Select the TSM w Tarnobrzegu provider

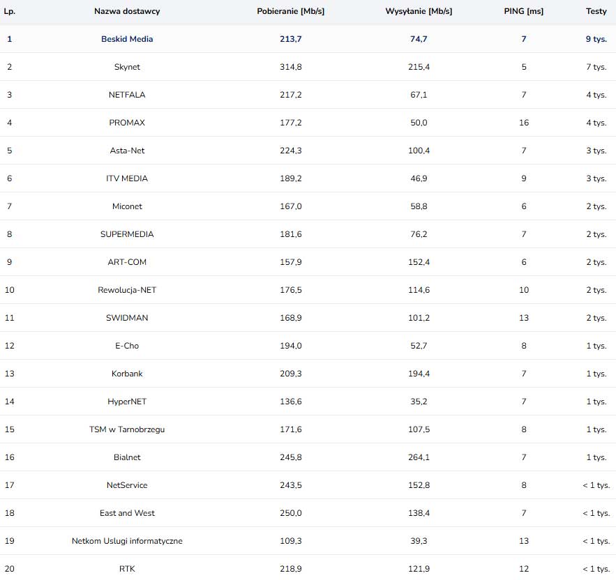pyautogui.click(x=127, y=429)
